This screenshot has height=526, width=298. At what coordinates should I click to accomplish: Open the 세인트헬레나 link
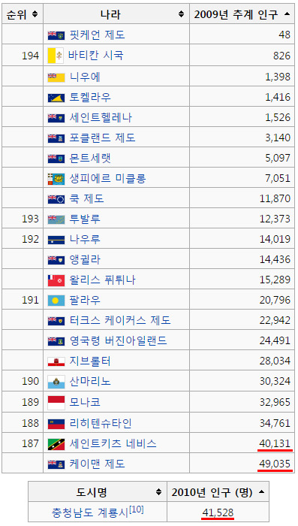(x=101, y=118)
